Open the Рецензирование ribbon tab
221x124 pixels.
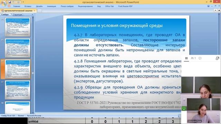[85, 6]
